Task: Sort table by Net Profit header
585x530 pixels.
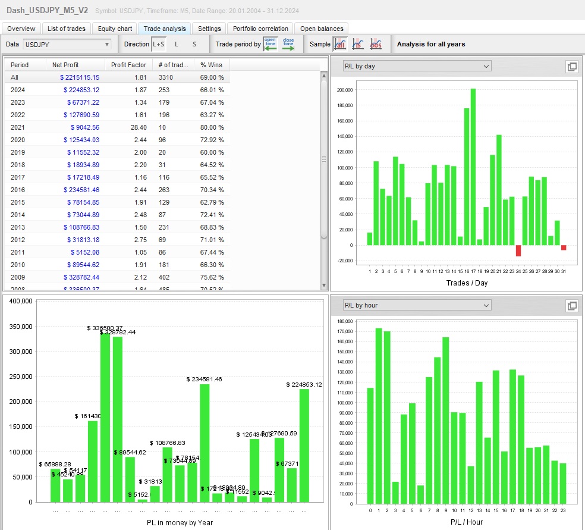Action: [x=65, y=65]
